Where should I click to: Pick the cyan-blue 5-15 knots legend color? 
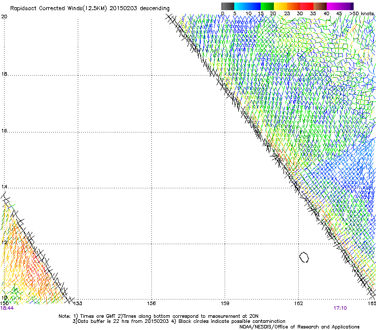pyautogui.click(x=247, y=6)
